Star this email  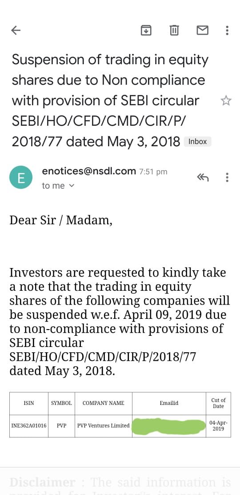[x=226, y=101]
